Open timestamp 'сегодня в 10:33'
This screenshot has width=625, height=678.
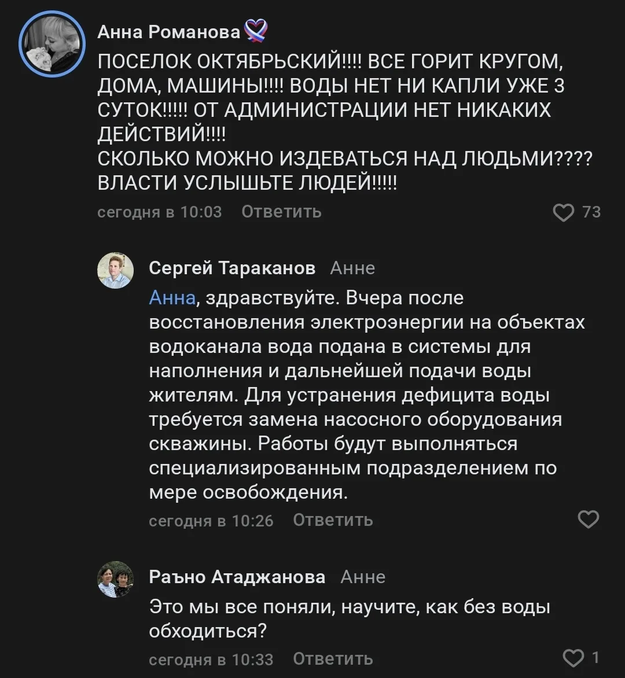[211, 659]
